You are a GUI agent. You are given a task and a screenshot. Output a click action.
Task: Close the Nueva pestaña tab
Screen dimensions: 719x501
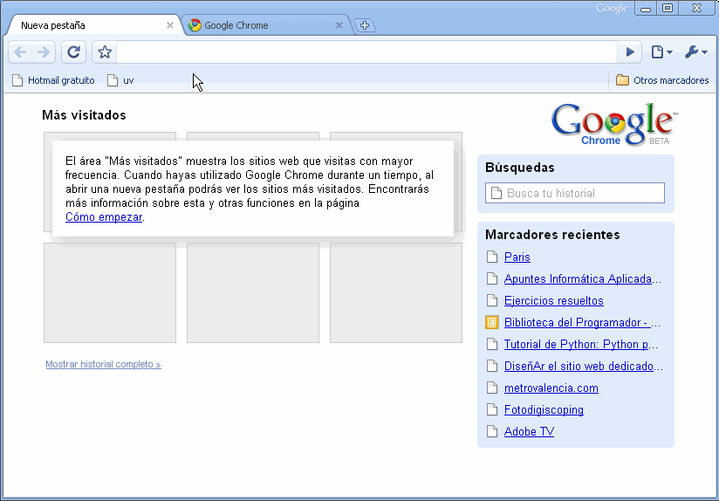tap(169, 25)
